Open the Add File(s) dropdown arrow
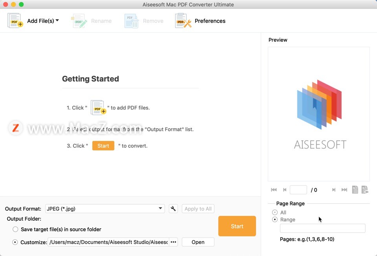This screenshot has height=256, width=377. pyautogui.click(x=57, y=20)
